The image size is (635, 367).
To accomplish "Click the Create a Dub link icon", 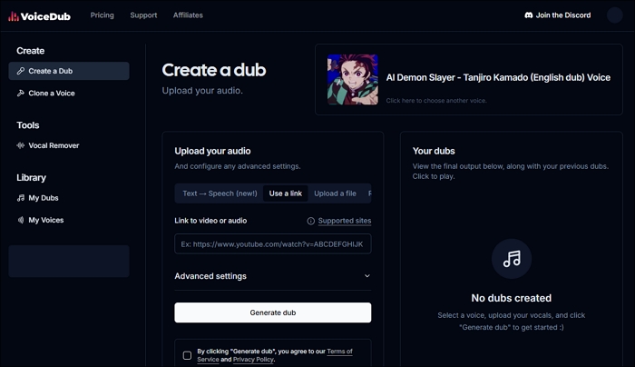I will click(x=21, y=71).
